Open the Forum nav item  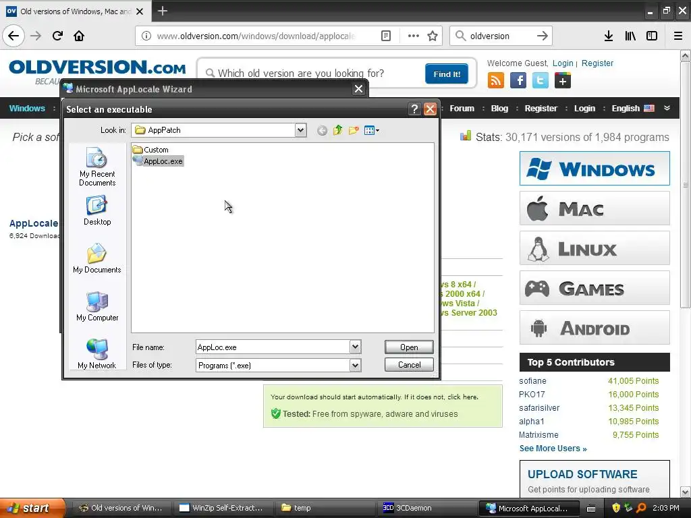point(462,109)
